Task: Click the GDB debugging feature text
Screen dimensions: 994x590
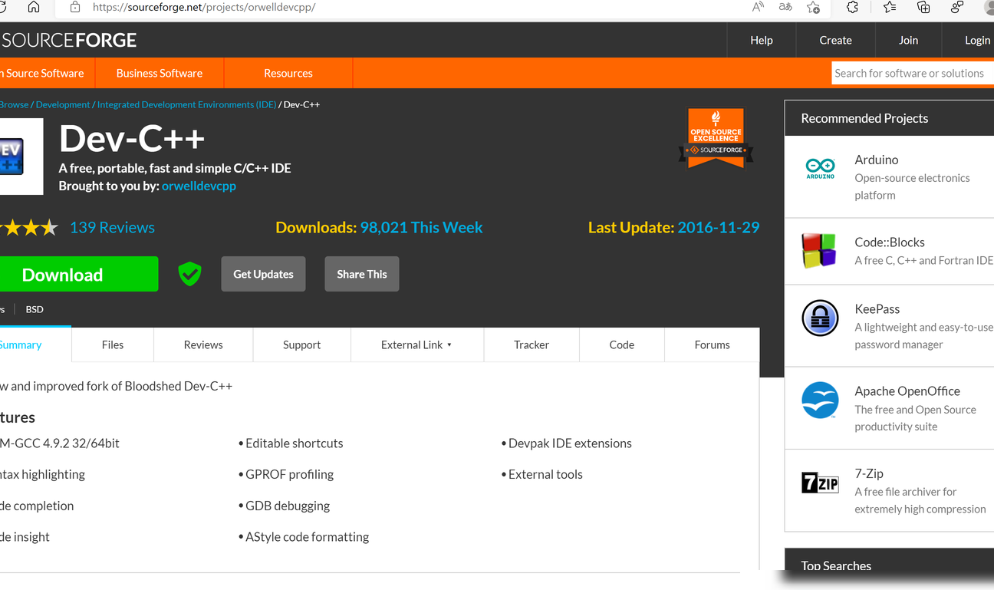Action: 288,506
